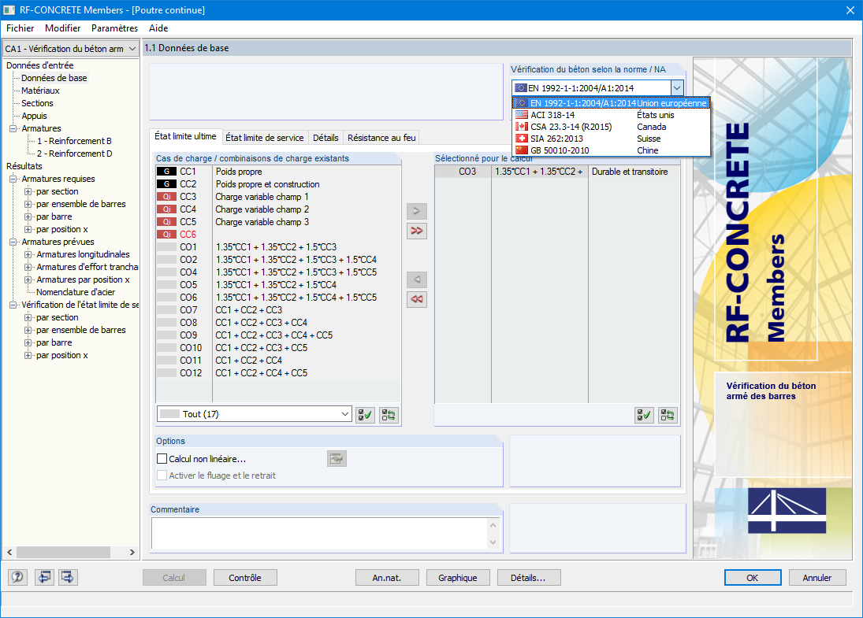Viewport: 863px width, 618px height.
Task: Expand Armatures par position x node
Action: 28,279
